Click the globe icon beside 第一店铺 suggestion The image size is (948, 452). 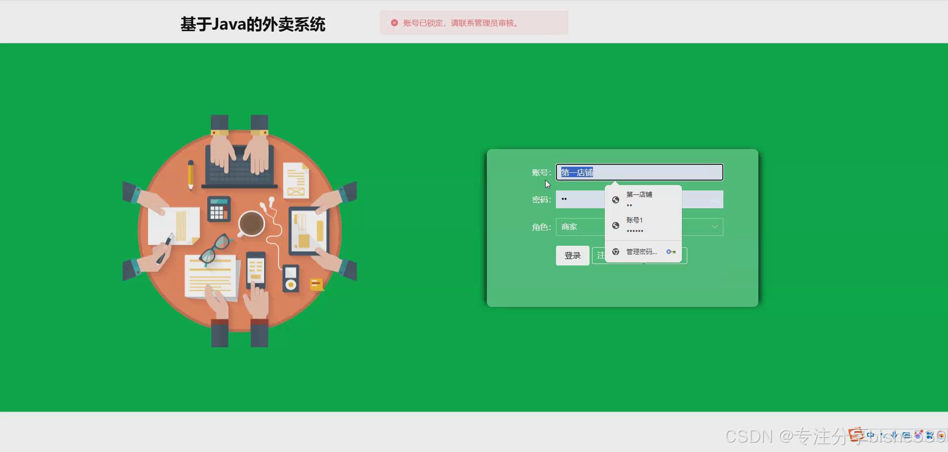tap(615, 200)
